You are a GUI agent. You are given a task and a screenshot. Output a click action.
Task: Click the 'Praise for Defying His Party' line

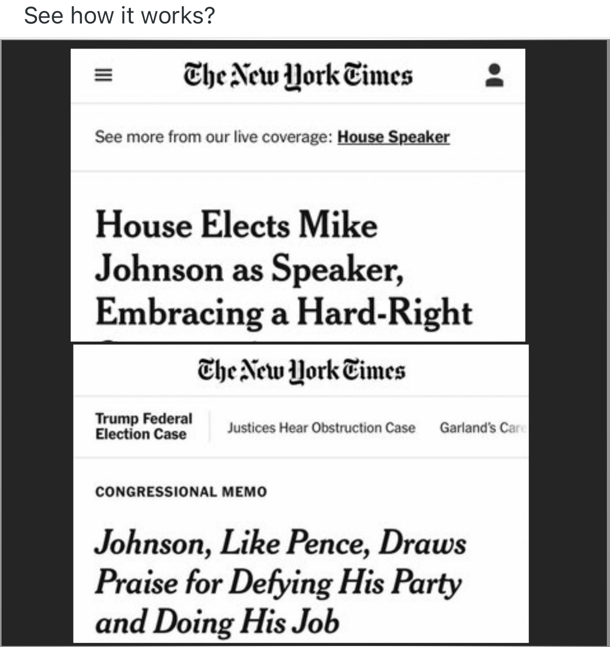pos(278,582)
